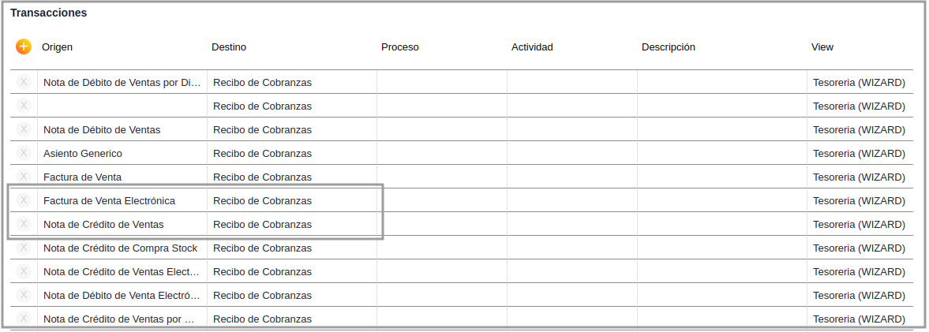Screen dimensions: 929x332
Task: Click the Proceso column header
Action: (x=400, y=47)
